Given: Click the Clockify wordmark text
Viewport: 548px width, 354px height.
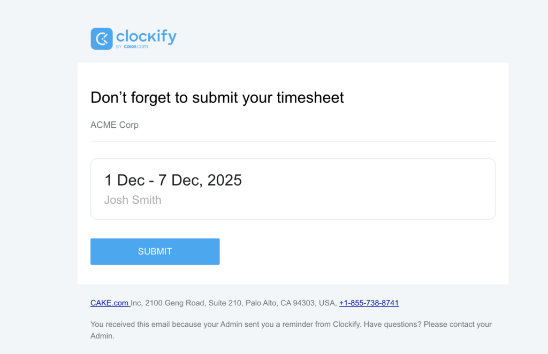Looking at the screenshot, I should click(146, 36).
